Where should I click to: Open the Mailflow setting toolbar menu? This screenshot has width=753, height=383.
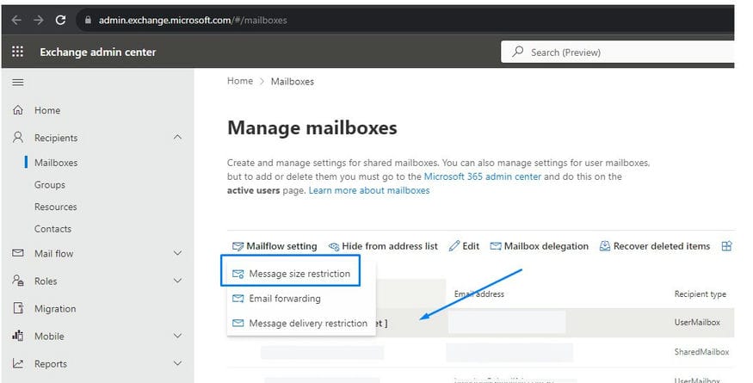[x=275, y=246]
